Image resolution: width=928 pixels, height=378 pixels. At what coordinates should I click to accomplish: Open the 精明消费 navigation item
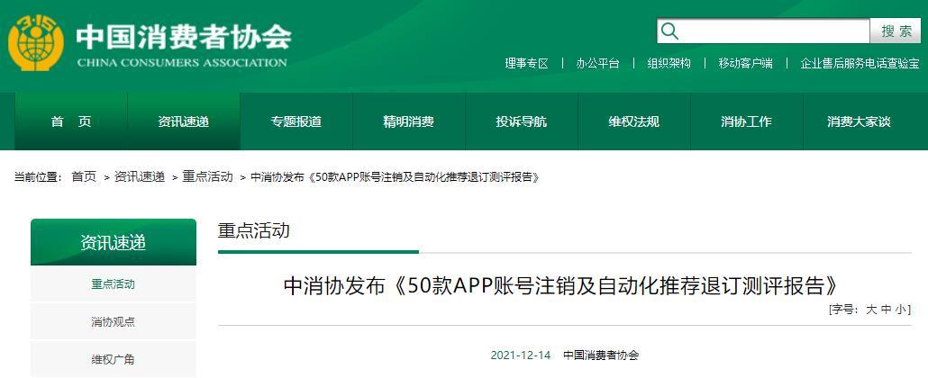click(408, 121)
